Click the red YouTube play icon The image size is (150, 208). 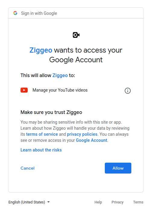tap(24, 90)
